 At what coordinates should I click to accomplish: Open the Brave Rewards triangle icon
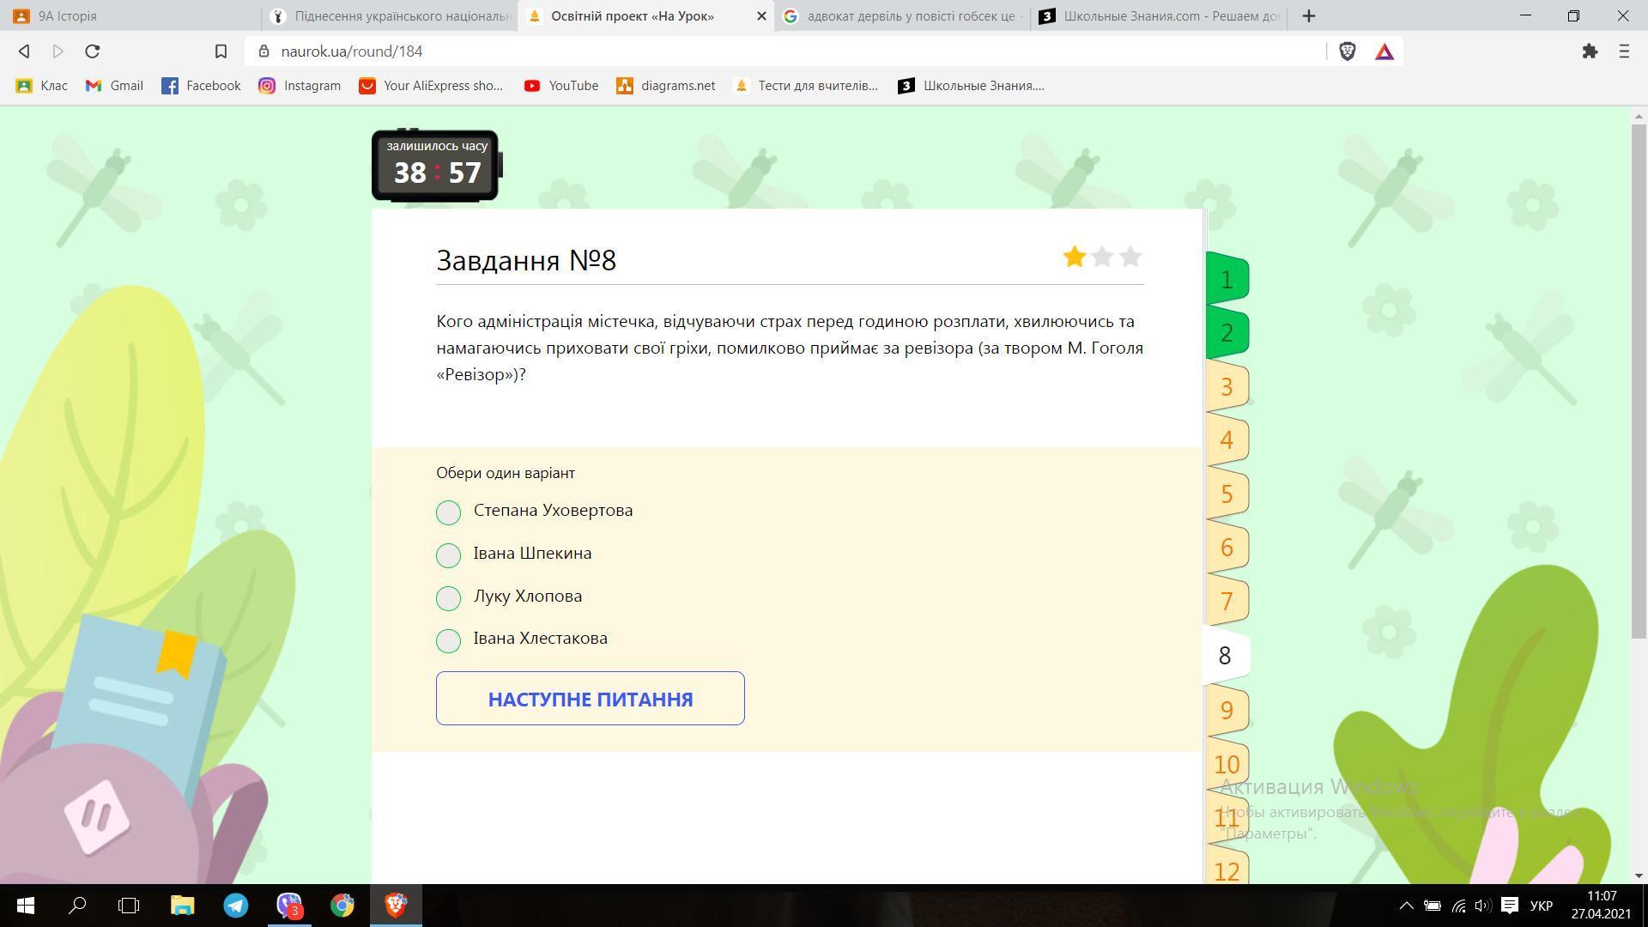1384,51
